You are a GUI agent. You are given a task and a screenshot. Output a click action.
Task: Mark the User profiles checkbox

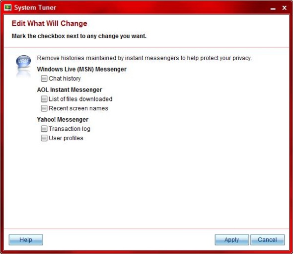[44, 138]
